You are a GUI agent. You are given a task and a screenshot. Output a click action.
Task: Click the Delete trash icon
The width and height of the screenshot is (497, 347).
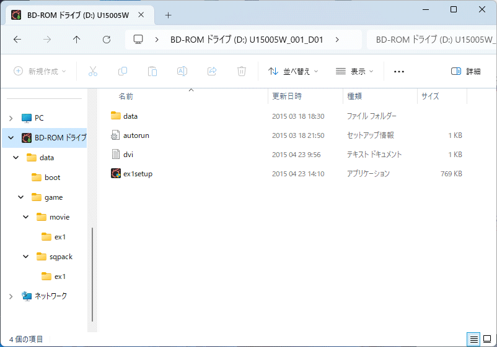tap(242, 71)
